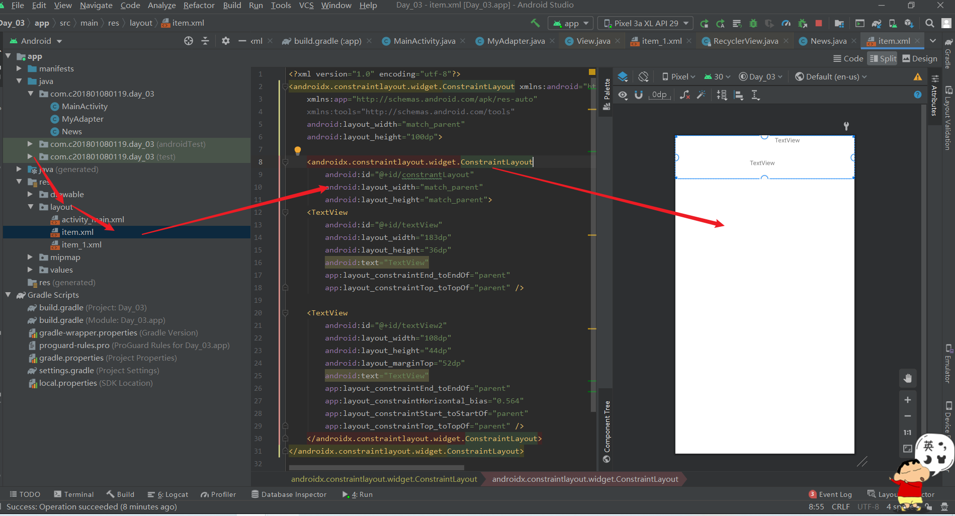Expand the manifests folder

(19, 68)
